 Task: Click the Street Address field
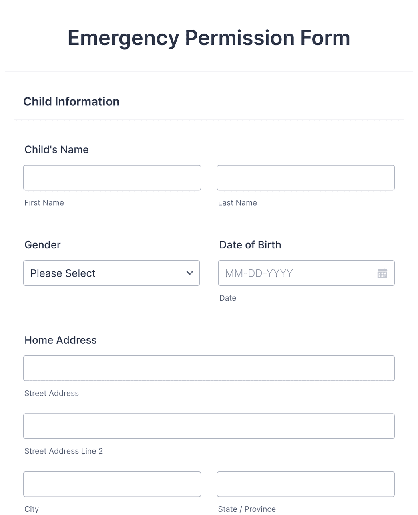pyautogui.click(x=209, y=368)
